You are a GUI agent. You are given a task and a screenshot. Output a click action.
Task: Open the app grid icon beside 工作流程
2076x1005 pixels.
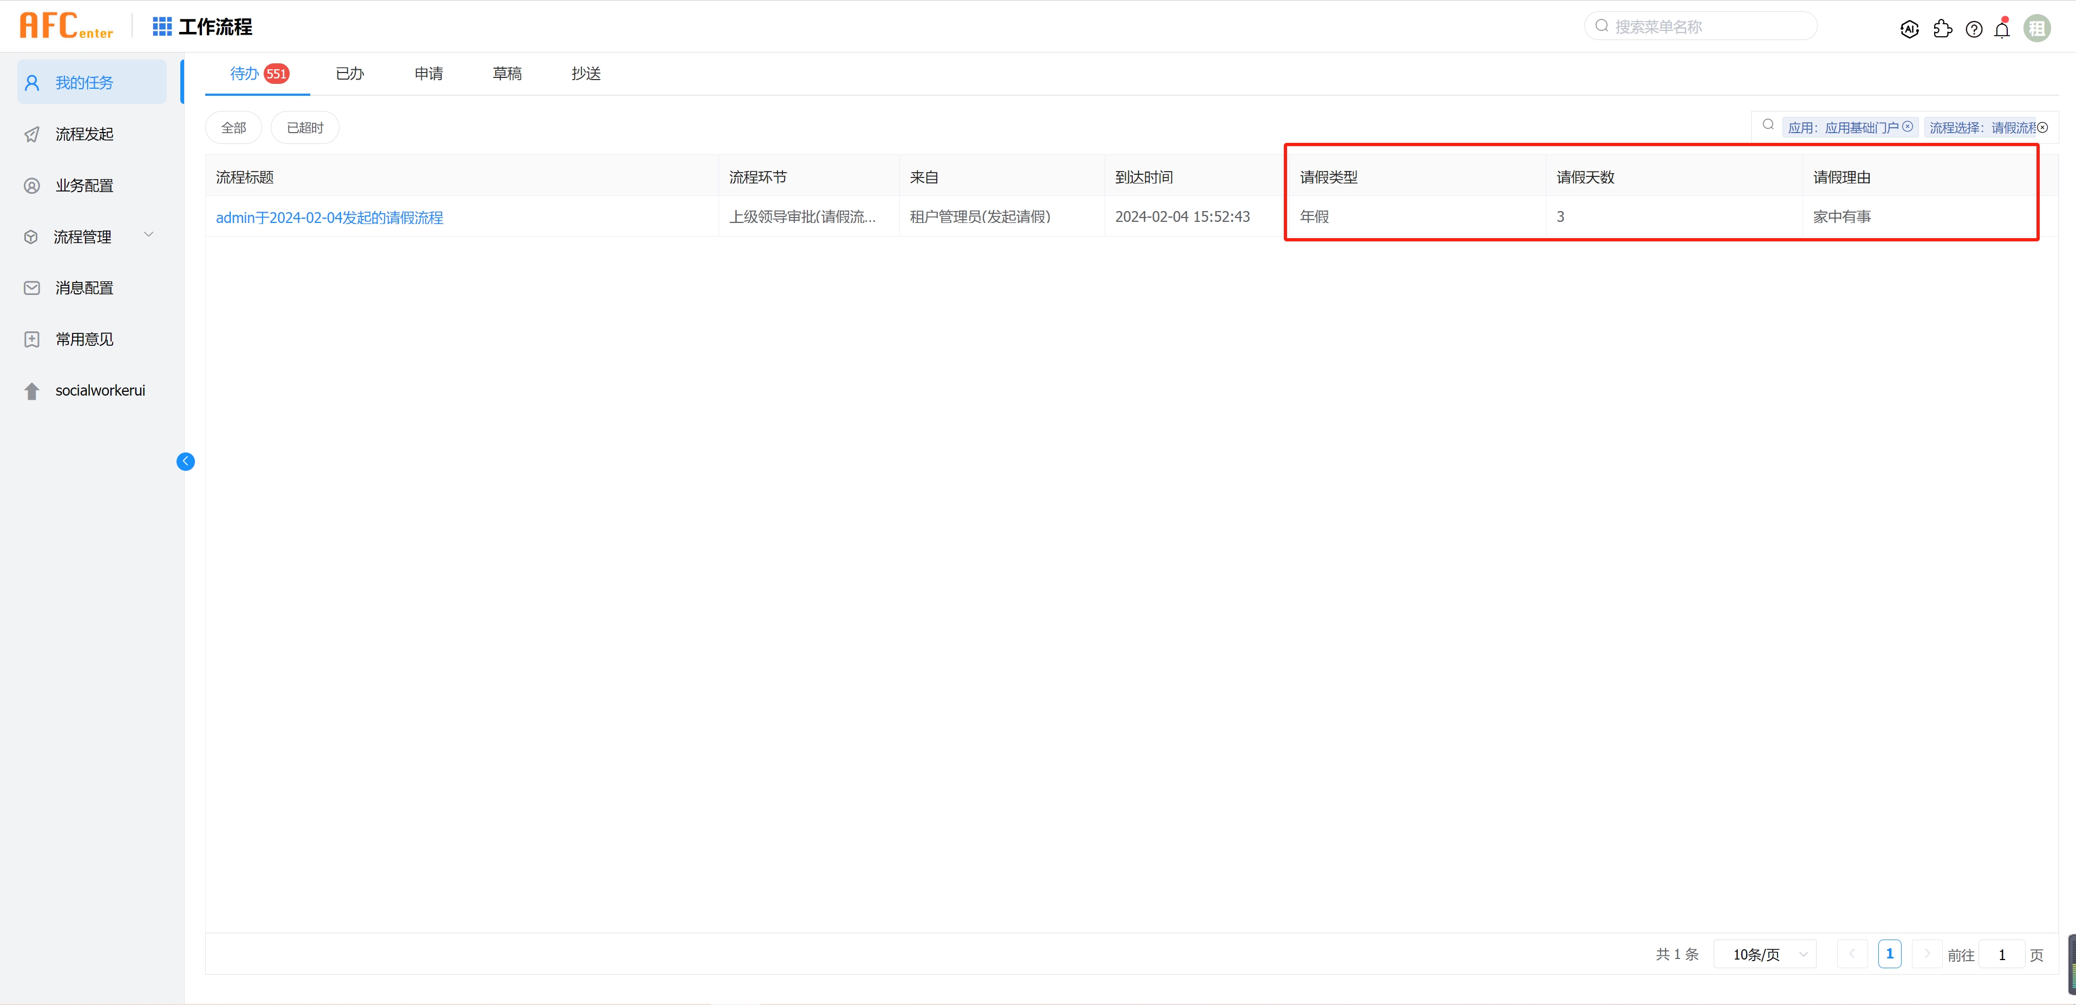coord(162,27)
